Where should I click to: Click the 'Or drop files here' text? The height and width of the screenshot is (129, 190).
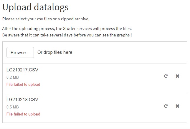[x=55, y=52]
